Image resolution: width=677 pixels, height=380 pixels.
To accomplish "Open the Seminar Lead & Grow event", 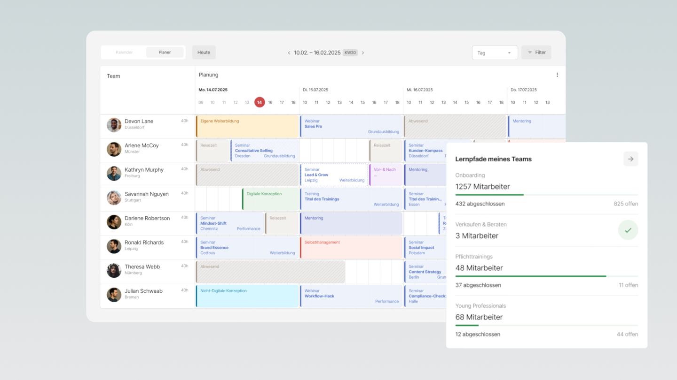I will pos(334,175).
